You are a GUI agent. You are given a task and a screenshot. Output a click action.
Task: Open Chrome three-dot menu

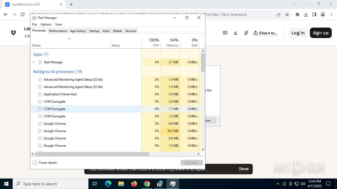[x=331, y=14]
